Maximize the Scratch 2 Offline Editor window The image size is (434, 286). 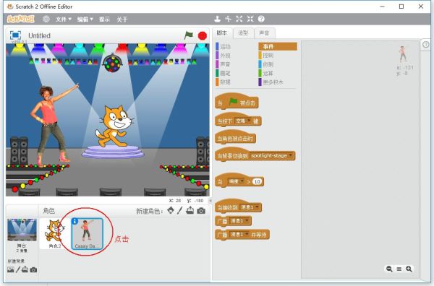401,6
